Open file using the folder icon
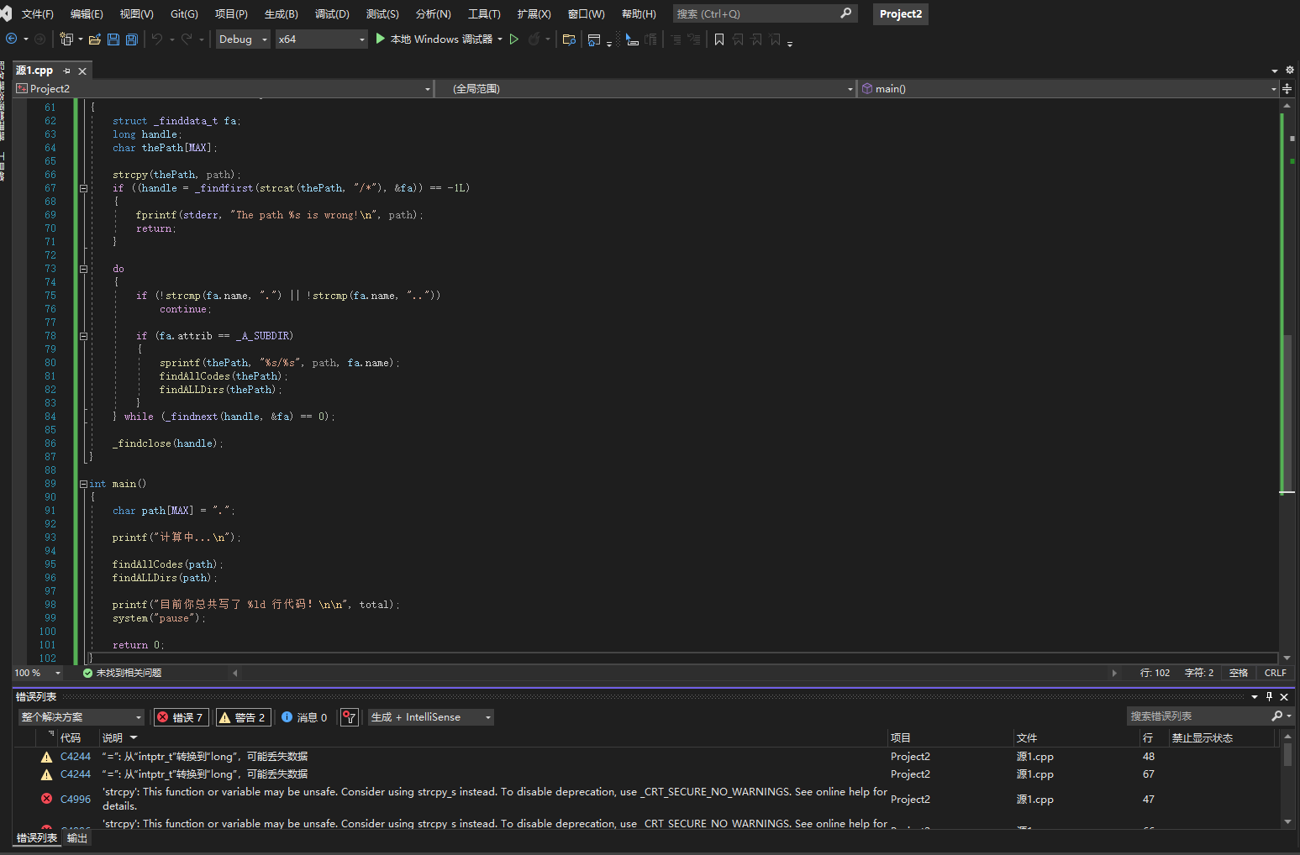Viewport: 1300px width, 855px height. click(95, 39)
